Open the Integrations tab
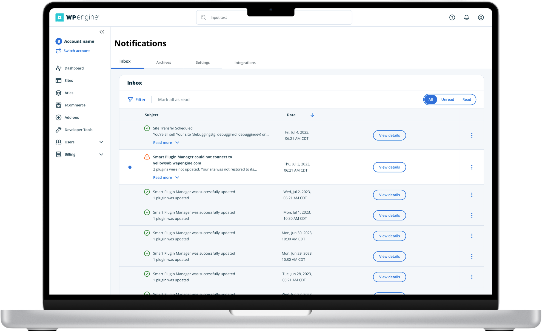The height and width of the screenshot is (332, 542). [x=245, y=63]
